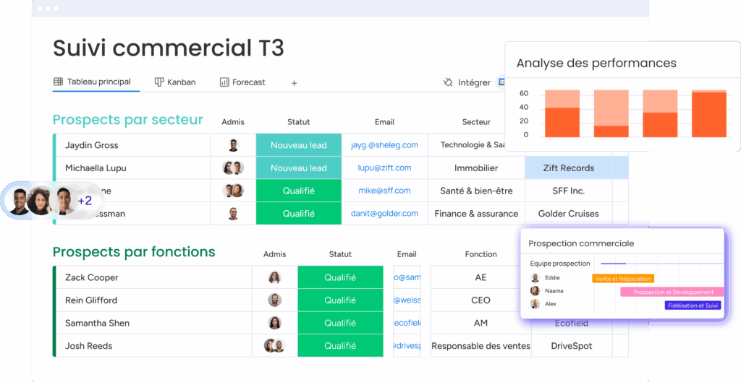Screen dimensions: 741x382
Task: Change Jaydin Gross Nouveau lead status
Action: point(299,145)
